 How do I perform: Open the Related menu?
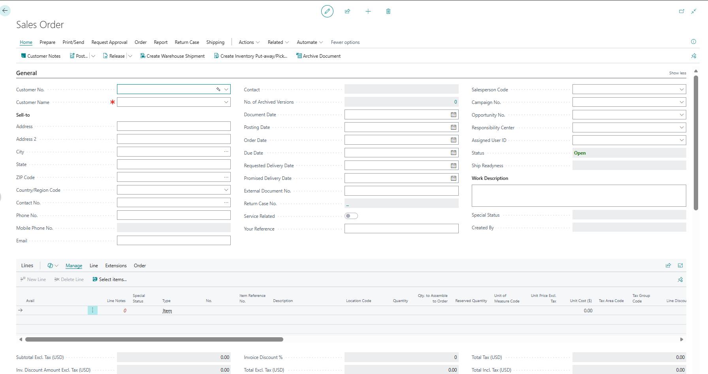[x=278, y=42]
